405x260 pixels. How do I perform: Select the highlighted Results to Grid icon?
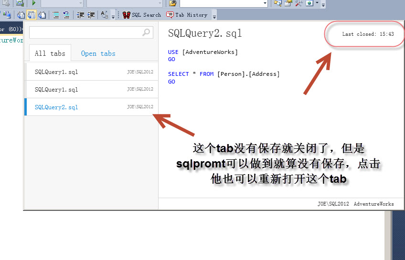click(31, 15)
